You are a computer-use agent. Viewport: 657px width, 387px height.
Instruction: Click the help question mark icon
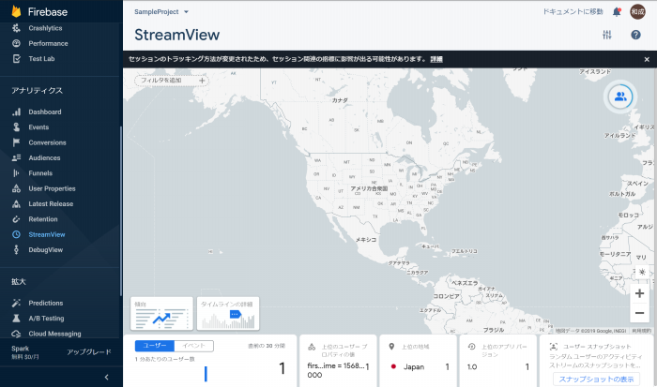(635, 35)
